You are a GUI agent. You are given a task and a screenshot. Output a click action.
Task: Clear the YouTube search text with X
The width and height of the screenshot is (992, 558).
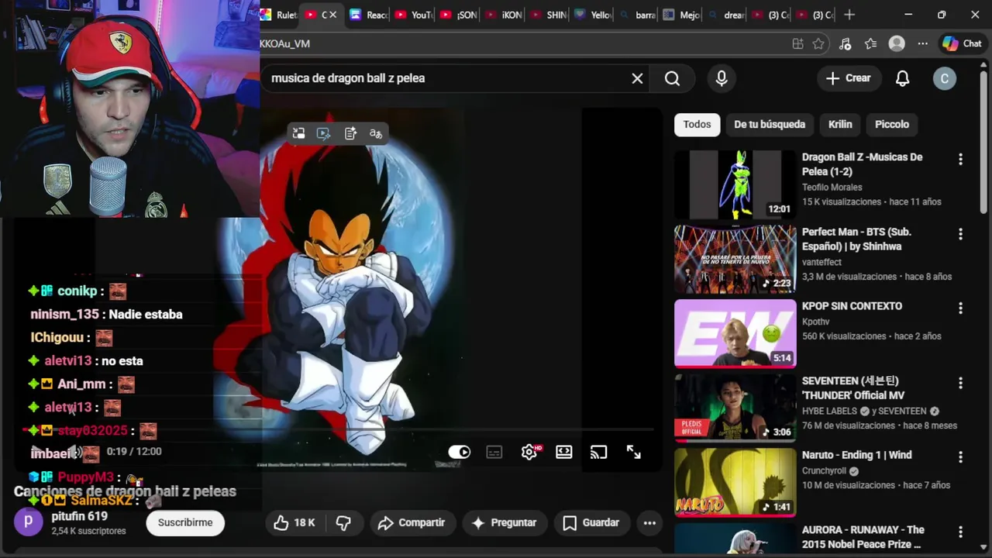coord(637,78)
